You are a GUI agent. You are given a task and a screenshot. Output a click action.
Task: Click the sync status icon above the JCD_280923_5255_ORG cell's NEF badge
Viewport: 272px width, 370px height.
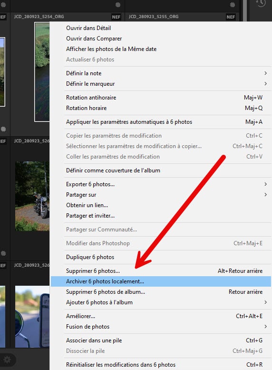point(233,4)
